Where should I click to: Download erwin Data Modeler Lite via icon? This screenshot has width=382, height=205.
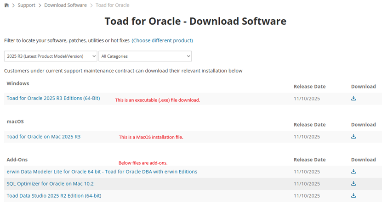[353, 172]
